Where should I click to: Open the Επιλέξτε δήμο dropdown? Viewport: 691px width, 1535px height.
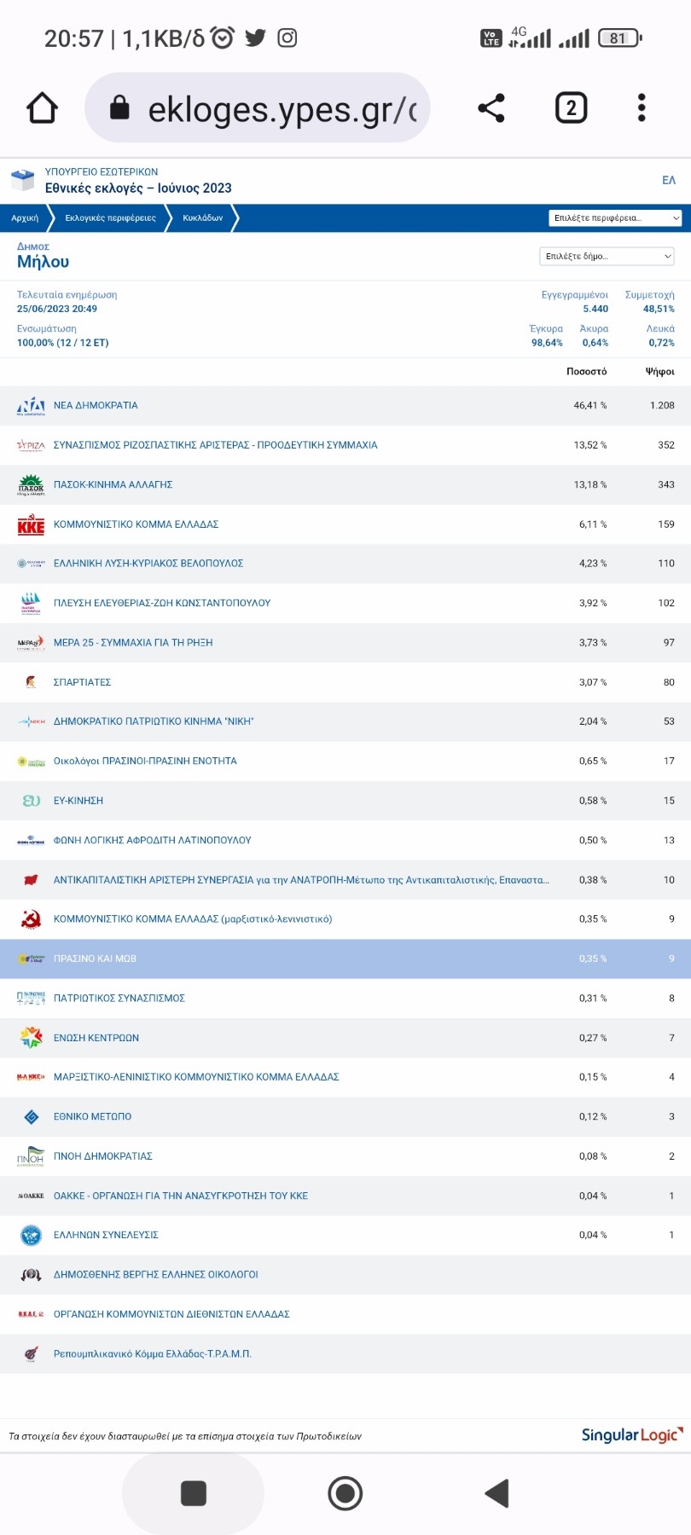coord(607,256)
